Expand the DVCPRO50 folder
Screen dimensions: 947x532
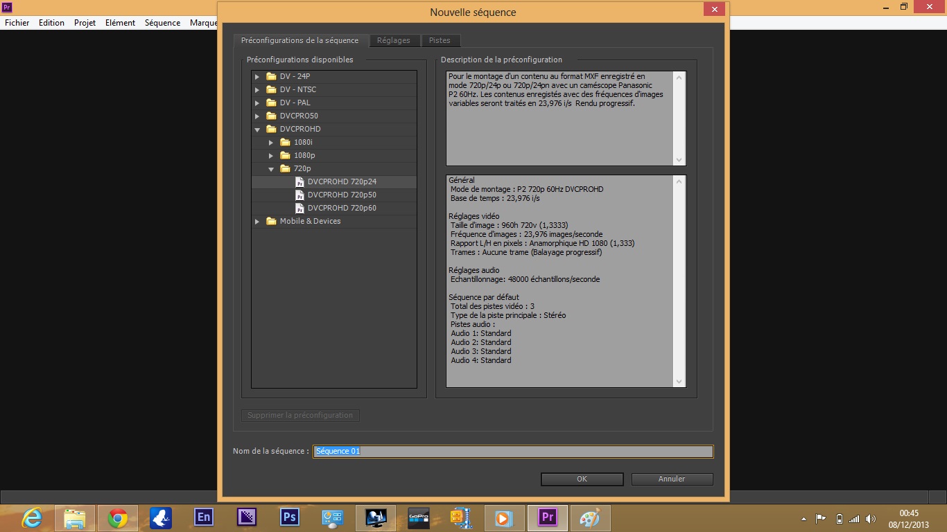(257, 116)
